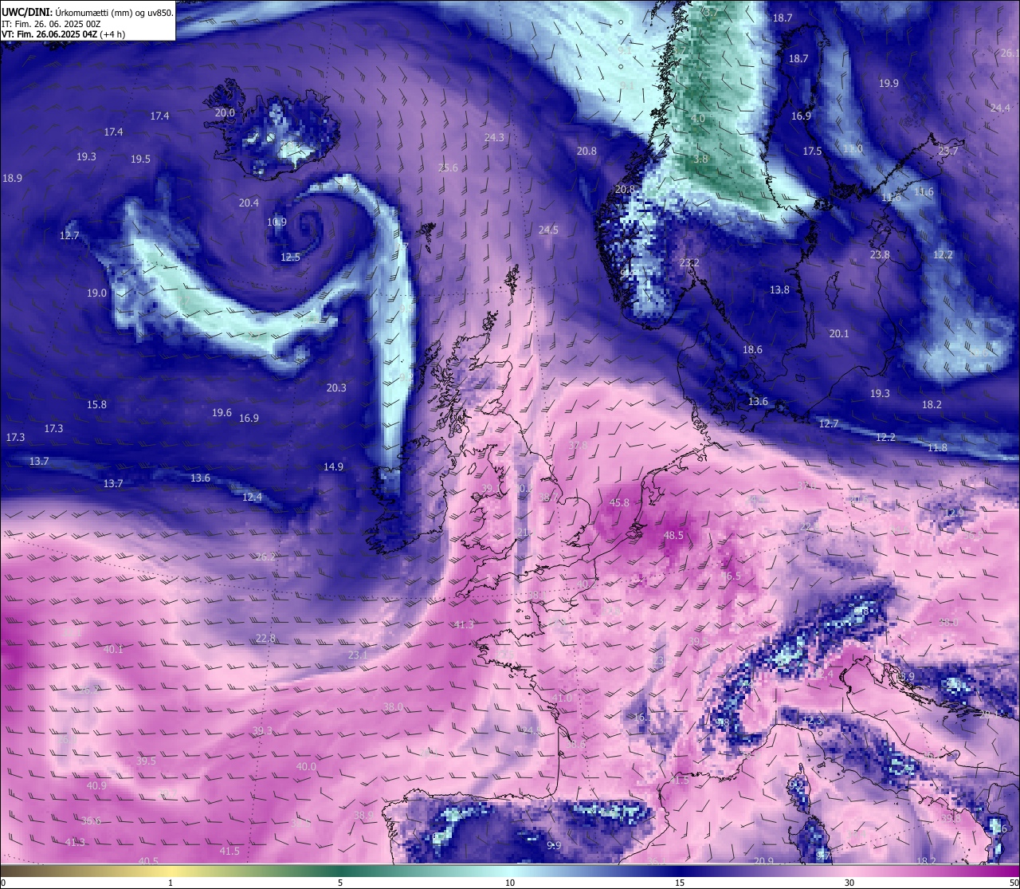1020x889 pixels.
Task: Click the 24.3 map value
Action: point(494,138)
